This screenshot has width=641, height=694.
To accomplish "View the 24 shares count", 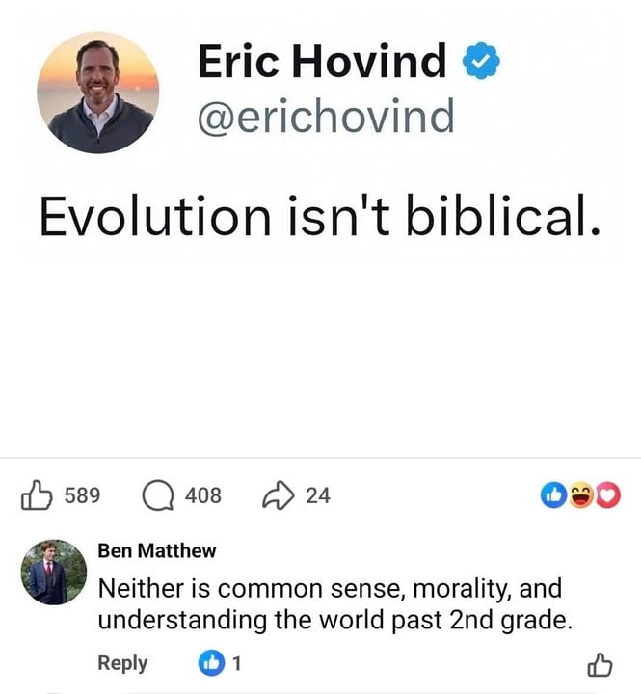I will [x=317, y=495].
